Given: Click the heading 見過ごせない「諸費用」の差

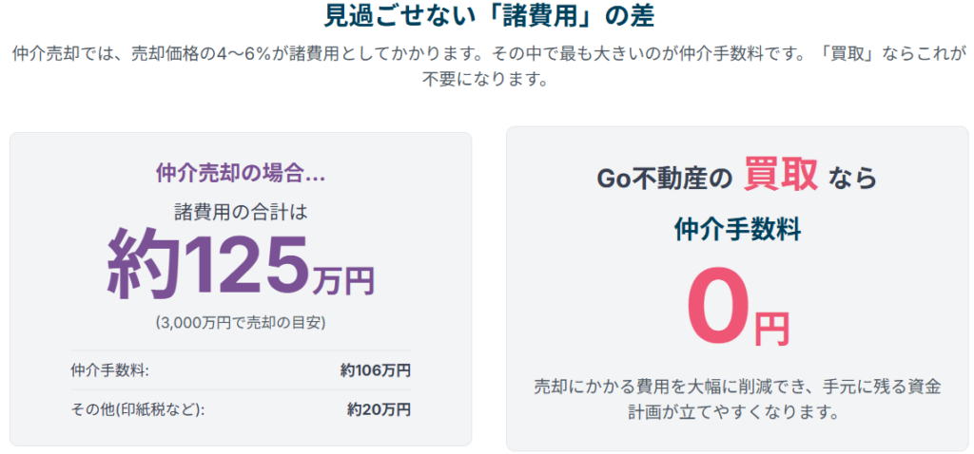Looking at the screenshot, I should [489, 16].
